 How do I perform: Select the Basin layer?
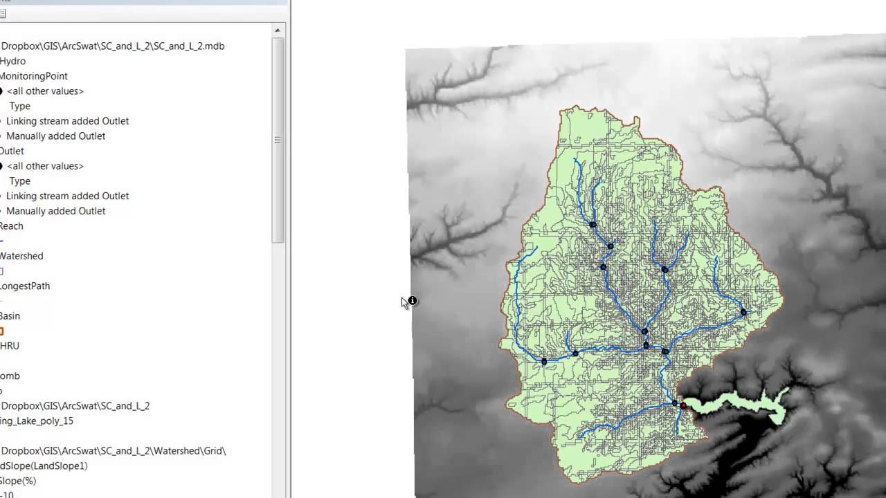coord(10,316)
